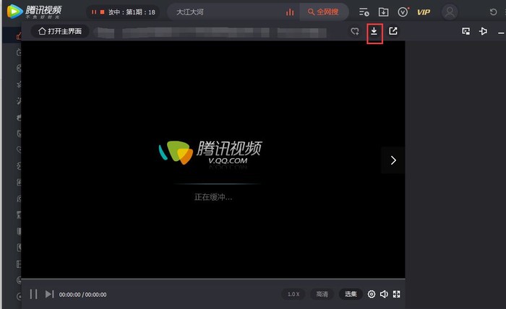Expand the side panel with right arrow
Screen dimensions: 506x309
point(393,160)
